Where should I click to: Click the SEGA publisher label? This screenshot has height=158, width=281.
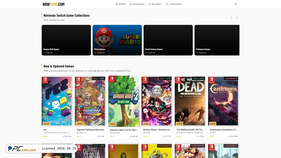148,132
